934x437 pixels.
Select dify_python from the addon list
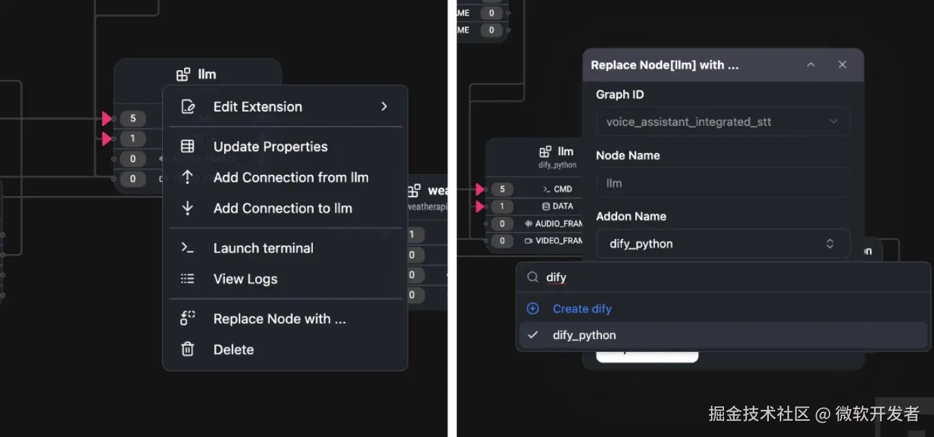[x=723, y=335]
